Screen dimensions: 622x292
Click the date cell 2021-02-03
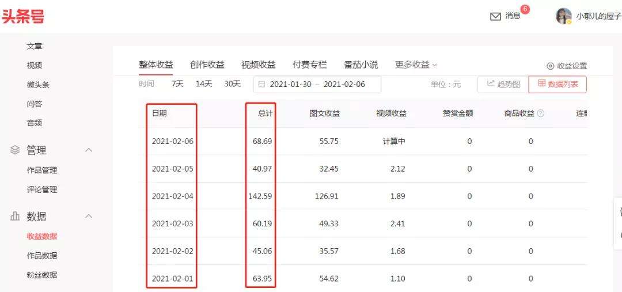(x=173, y=224)
